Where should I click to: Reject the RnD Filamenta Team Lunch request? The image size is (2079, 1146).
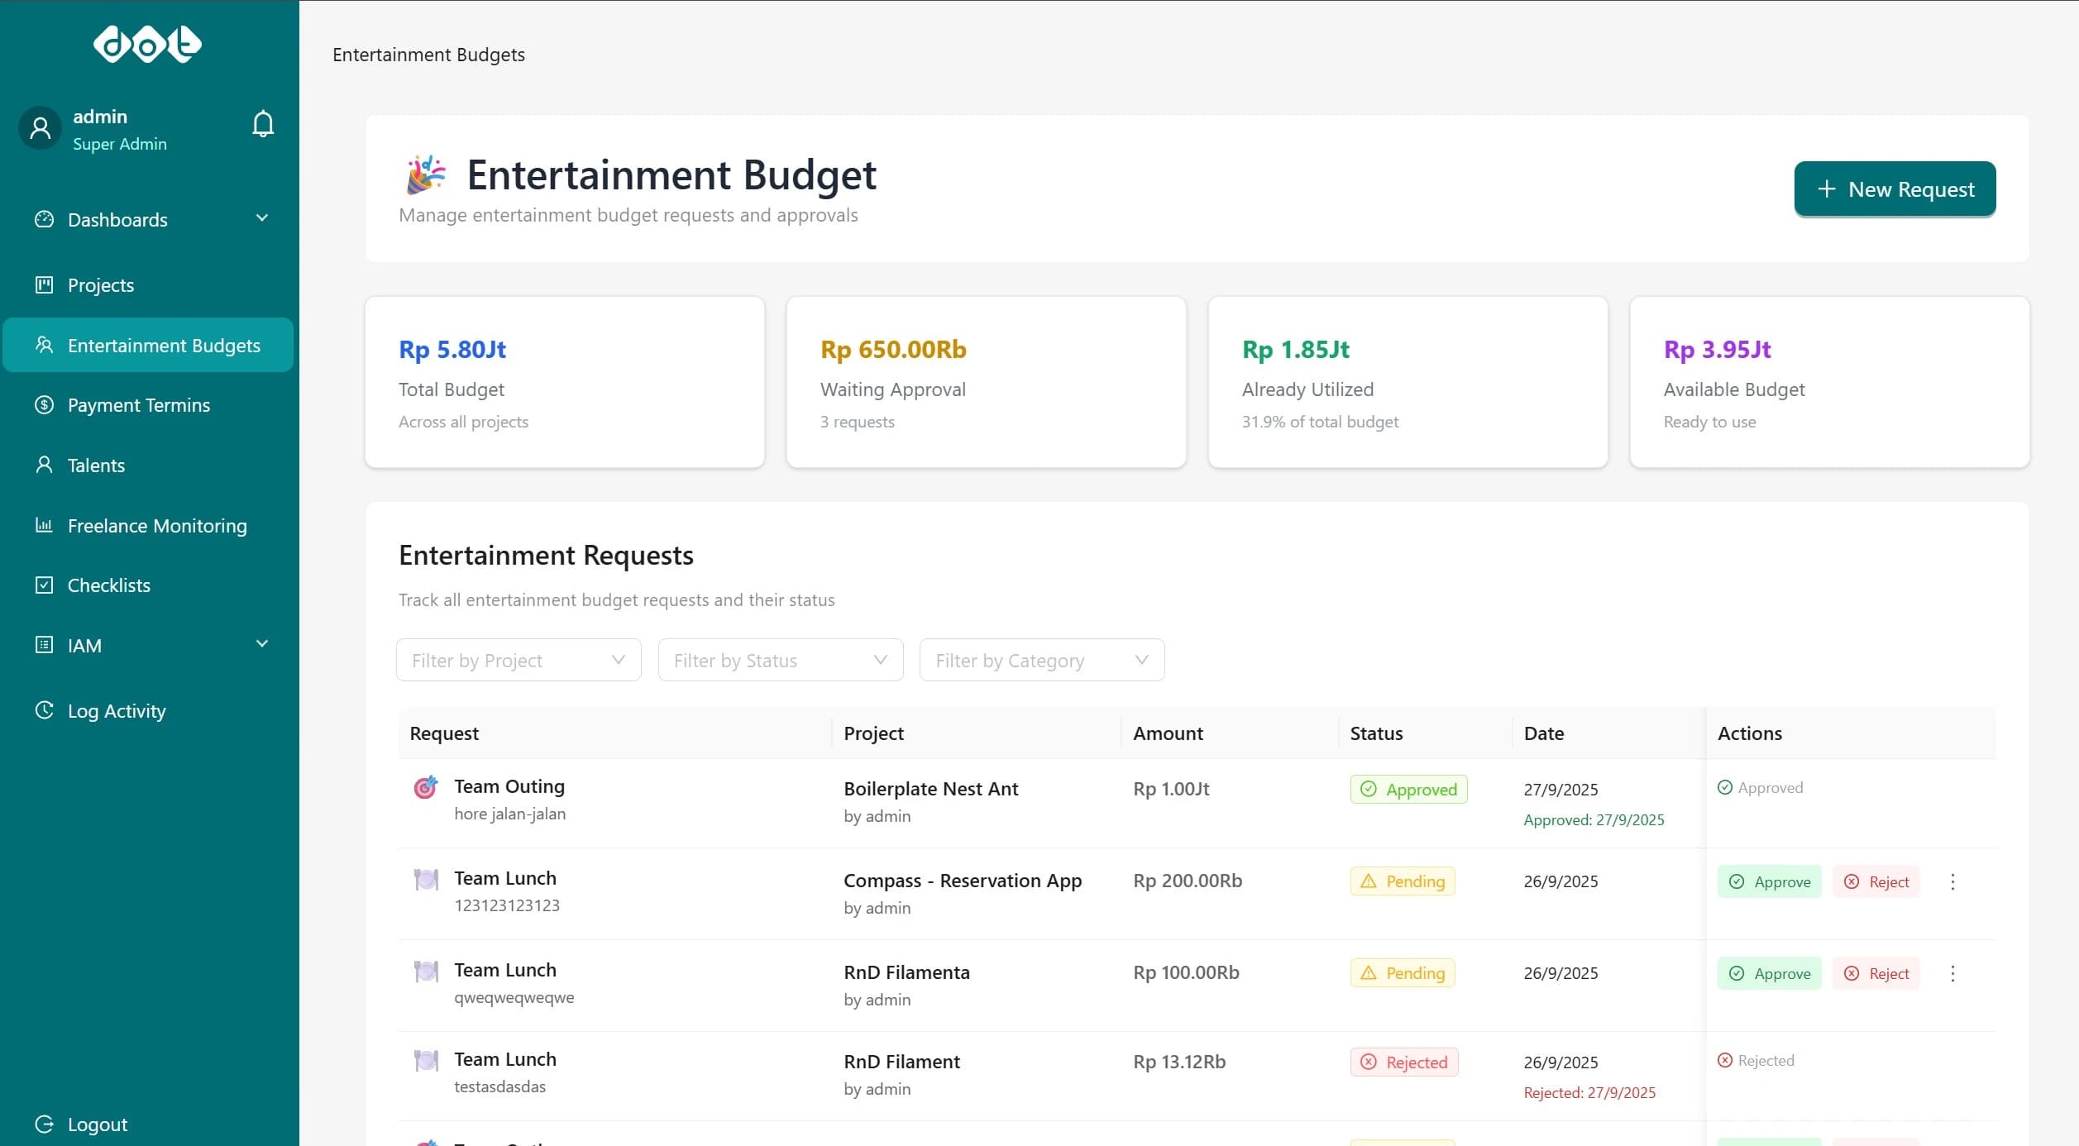pos(1876,973)
